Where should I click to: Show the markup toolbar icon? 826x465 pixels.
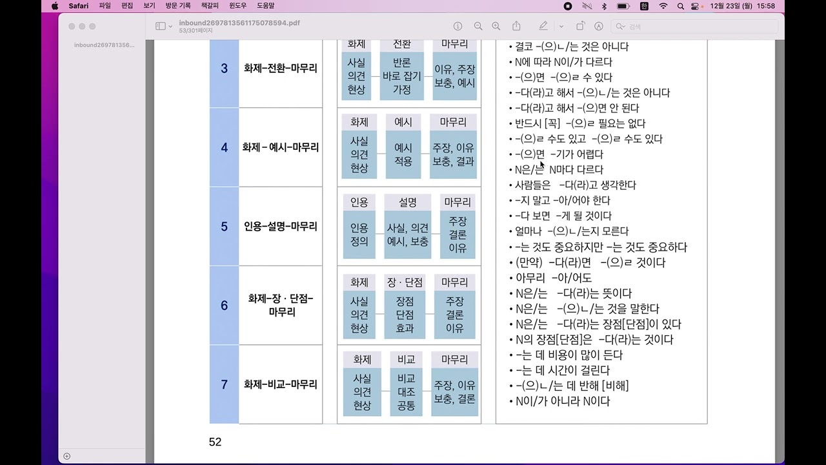click(x=599, y=26)
